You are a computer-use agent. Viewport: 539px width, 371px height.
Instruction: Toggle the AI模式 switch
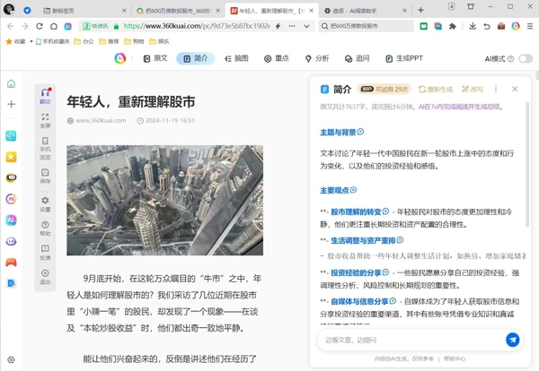pos(526,58)
